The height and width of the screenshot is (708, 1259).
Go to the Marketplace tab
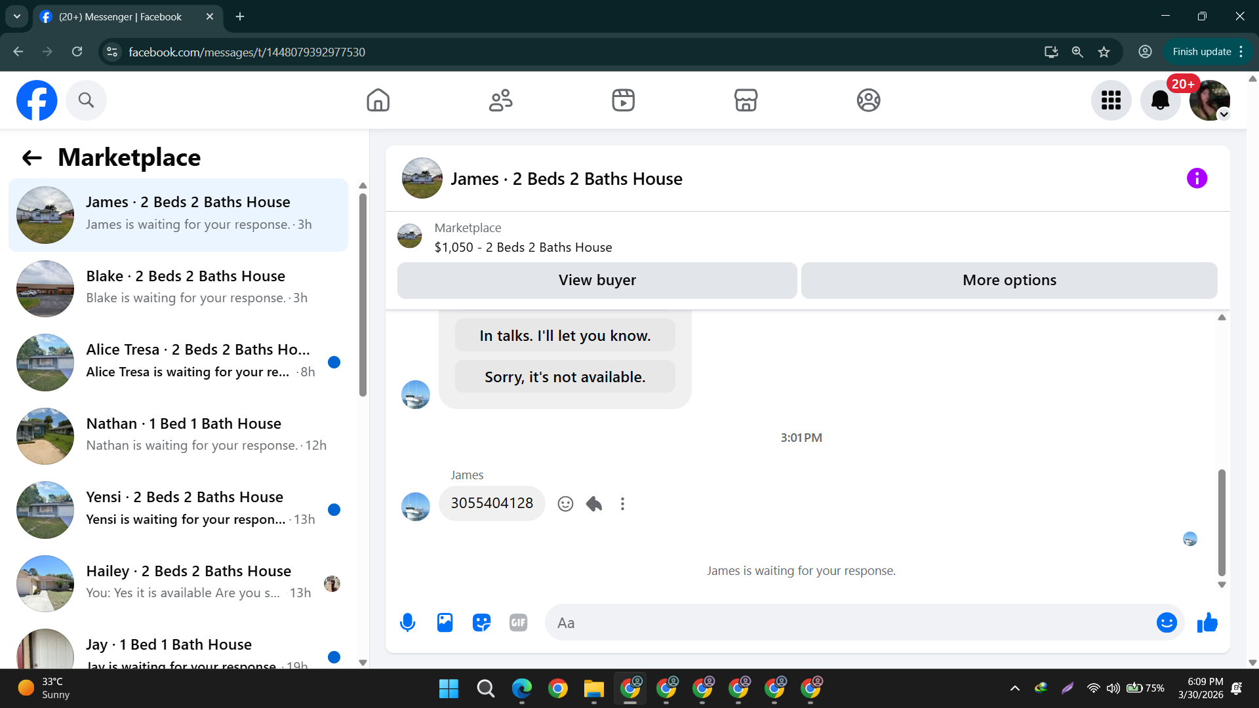click(746, 100)
